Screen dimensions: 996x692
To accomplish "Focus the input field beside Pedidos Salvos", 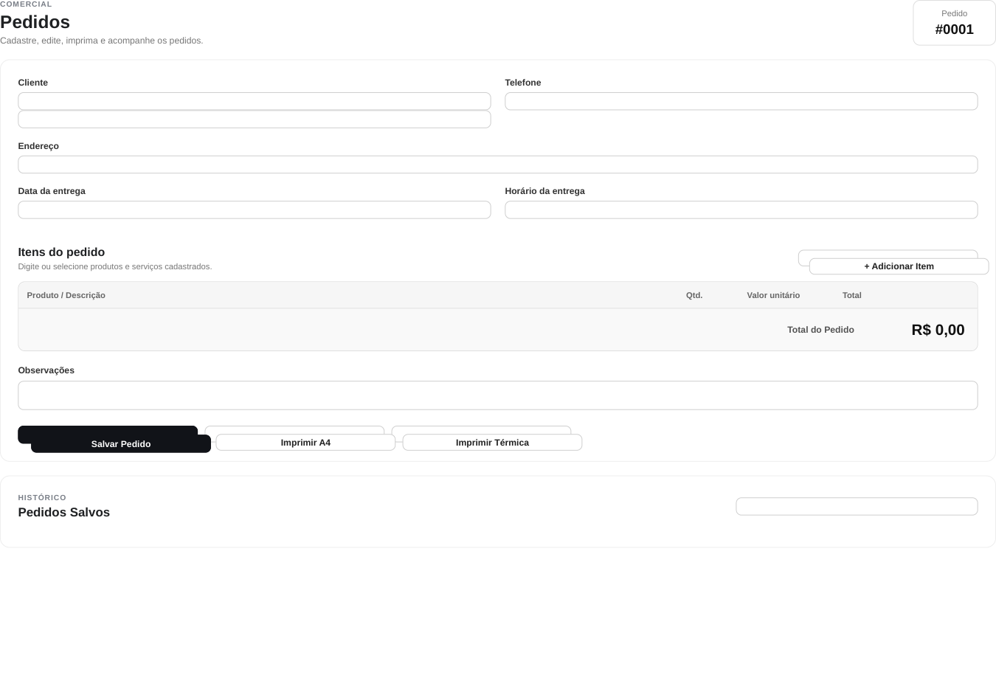I will click(857, 506).
